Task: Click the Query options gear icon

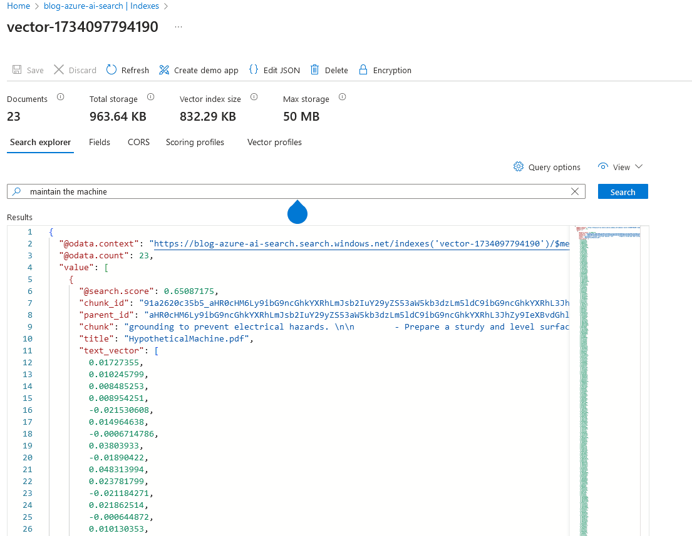Action: (519, 166)
